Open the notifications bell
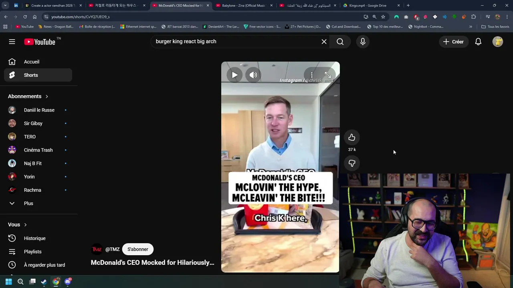 (478, 42)
